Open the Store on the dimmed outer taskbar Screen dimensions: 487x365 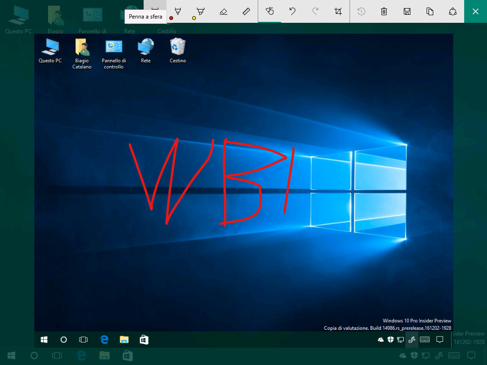point(127,355)
